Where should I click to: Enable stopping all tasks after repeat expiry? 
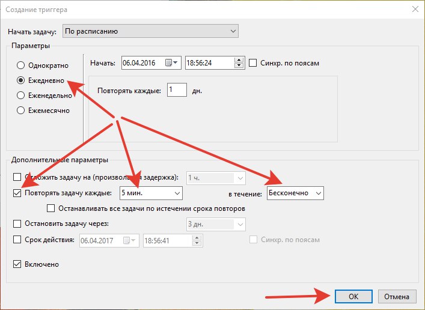click(x=51, y=208)
